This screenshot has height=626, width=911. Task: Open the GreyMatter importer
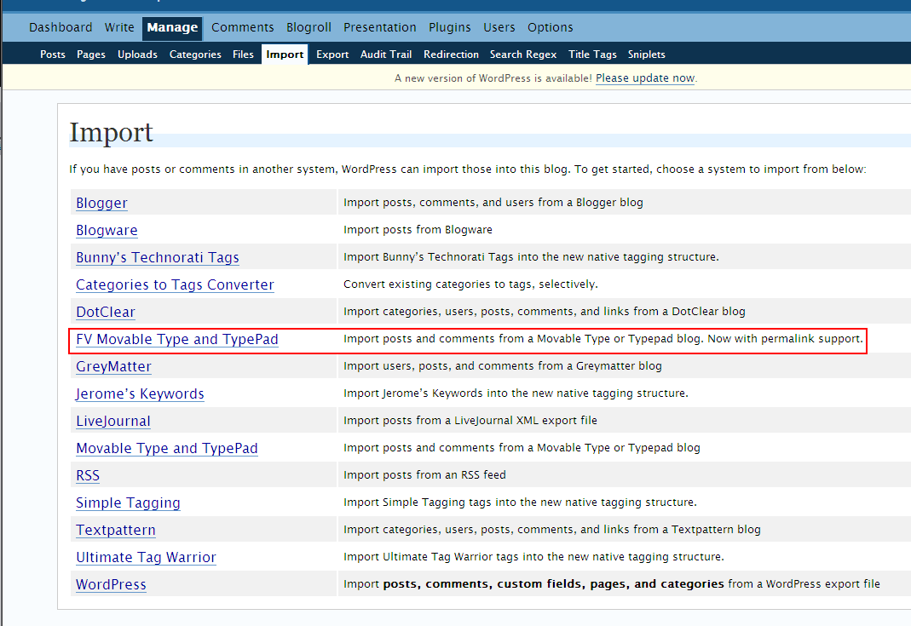point(113,366)
